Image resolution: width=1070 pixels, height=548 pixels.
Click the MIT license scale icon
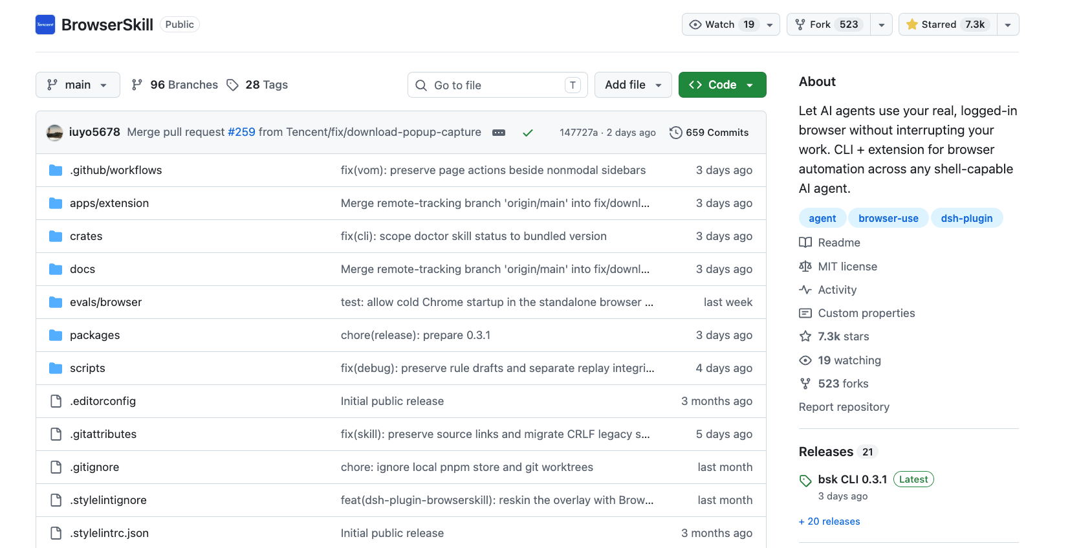point(805,267)
